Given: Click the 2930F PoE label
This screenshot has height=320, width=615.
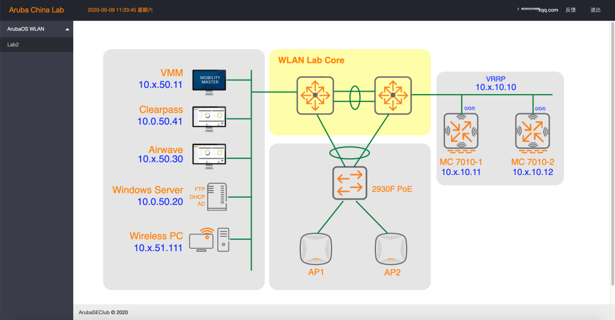Looking at the screenshot, I should coord(392,189).
